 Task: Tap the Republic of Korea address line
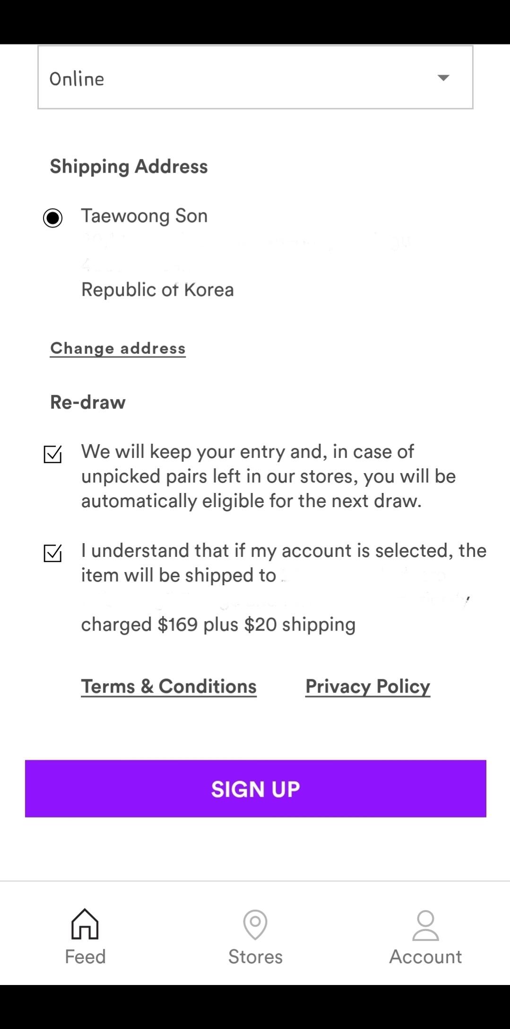click(x=157, y=290)
